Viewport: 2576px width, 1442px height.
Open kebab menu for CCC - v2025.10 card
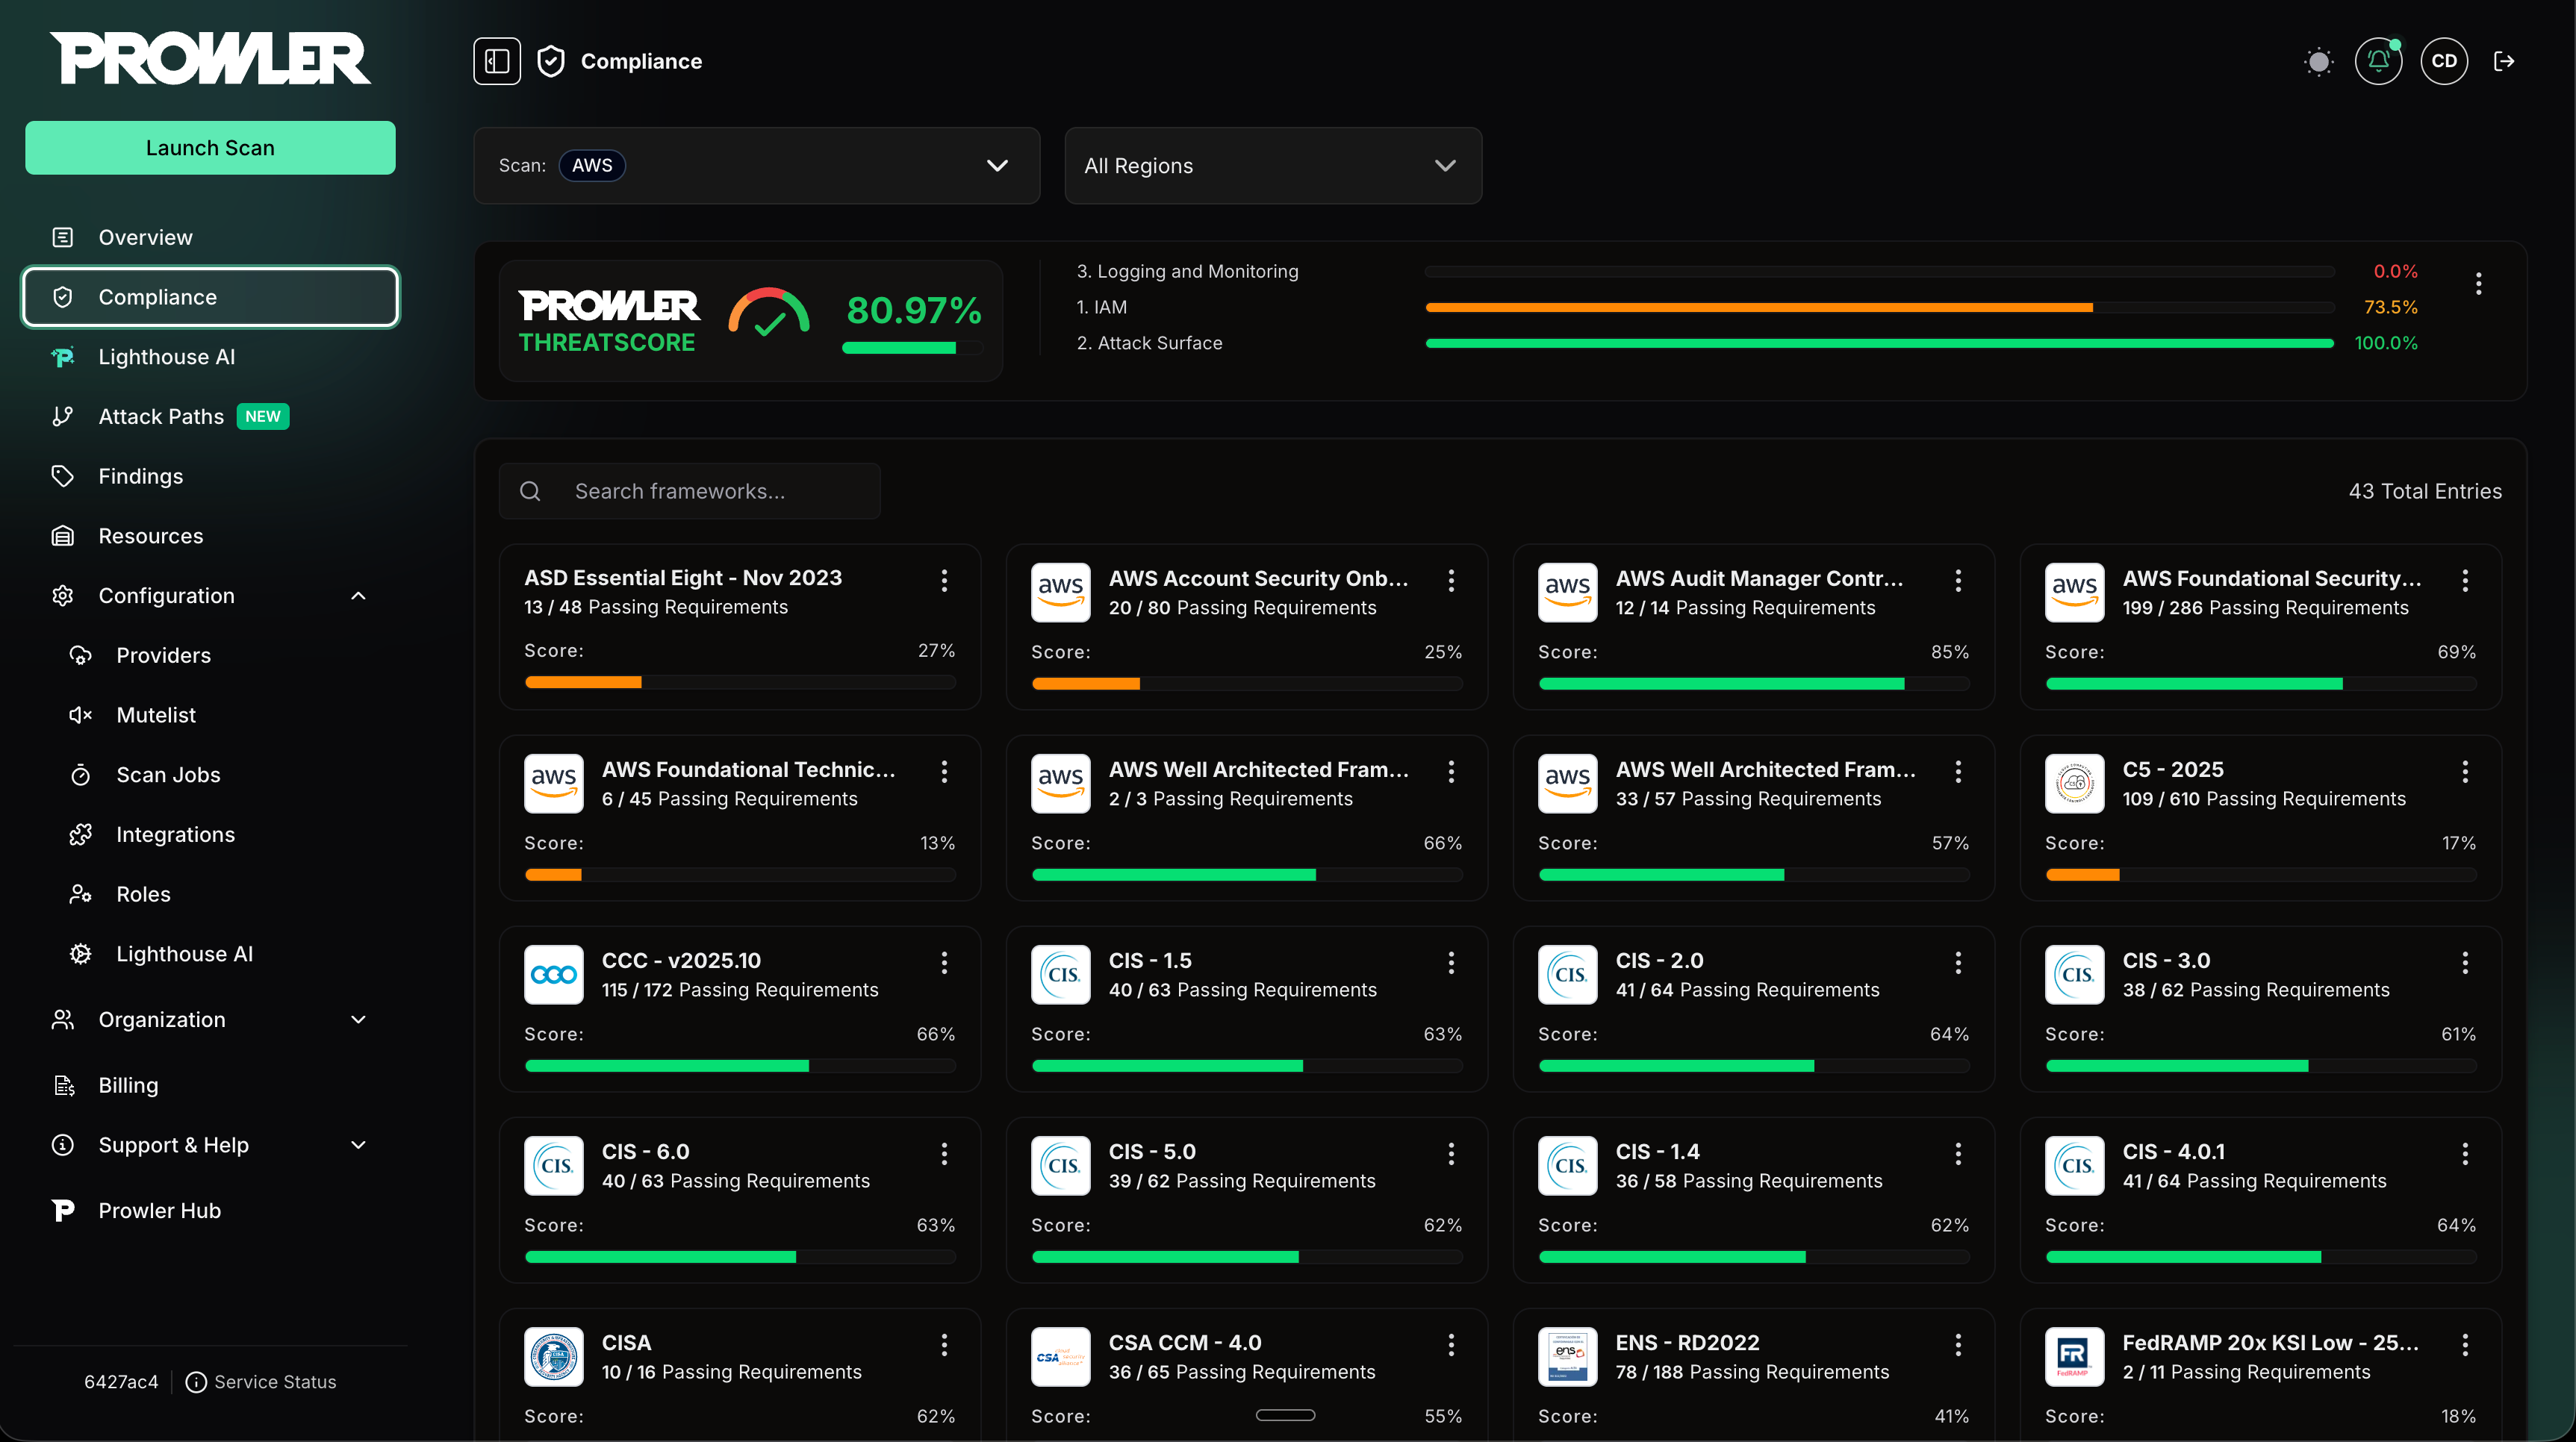click(x=944, y=962)
